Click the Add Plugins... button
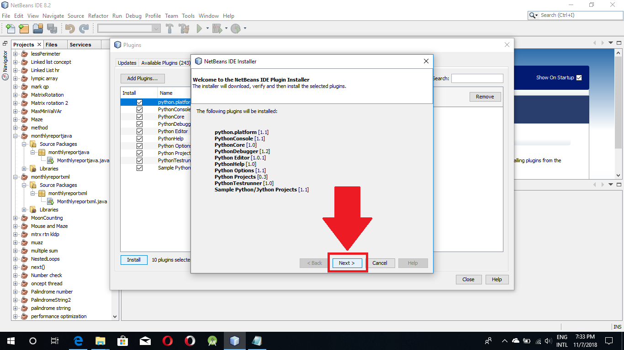The image size is (624, 350). 143,78
